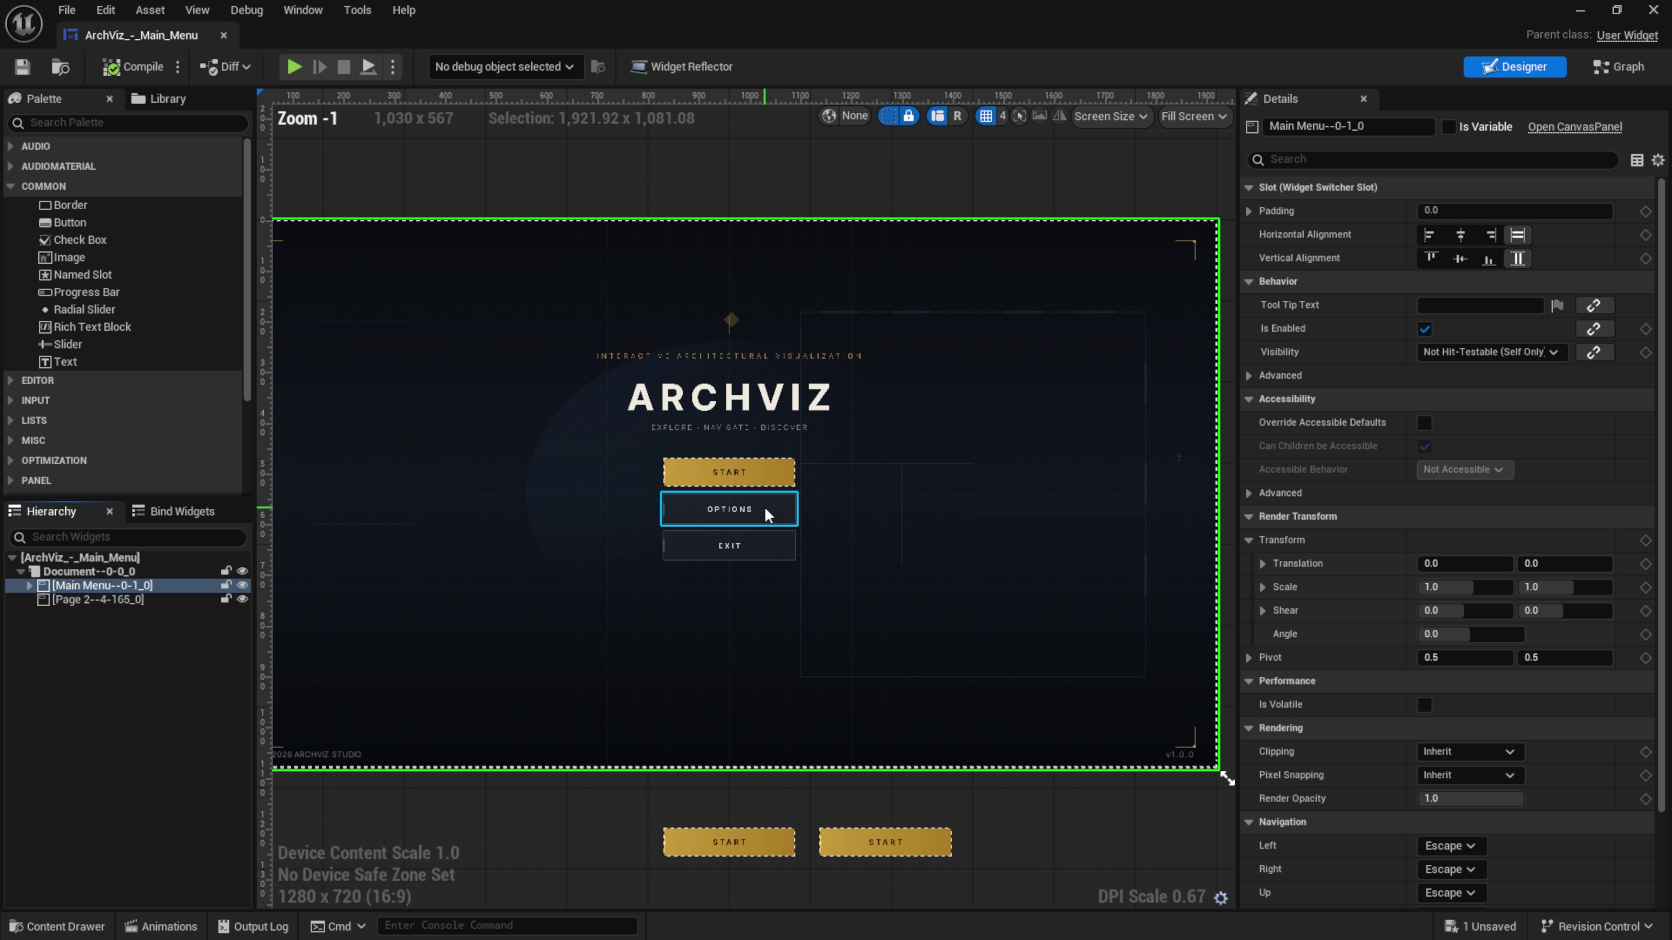This screenshot has width=1672, height=940.
Task: Open the User Widget parent class link
Action: (1627, 35)
